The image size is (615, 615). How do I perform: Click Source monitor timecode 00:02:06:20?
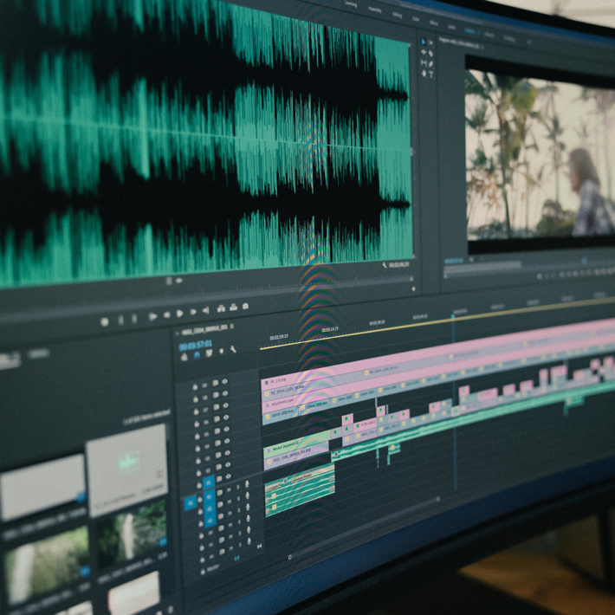(399, 265)
